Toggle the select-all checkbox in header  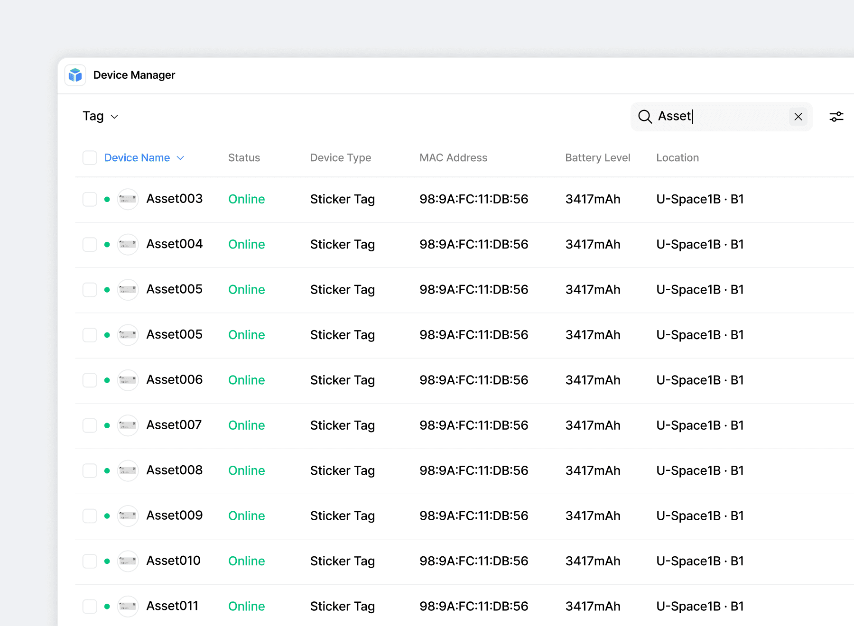point(90,158)
